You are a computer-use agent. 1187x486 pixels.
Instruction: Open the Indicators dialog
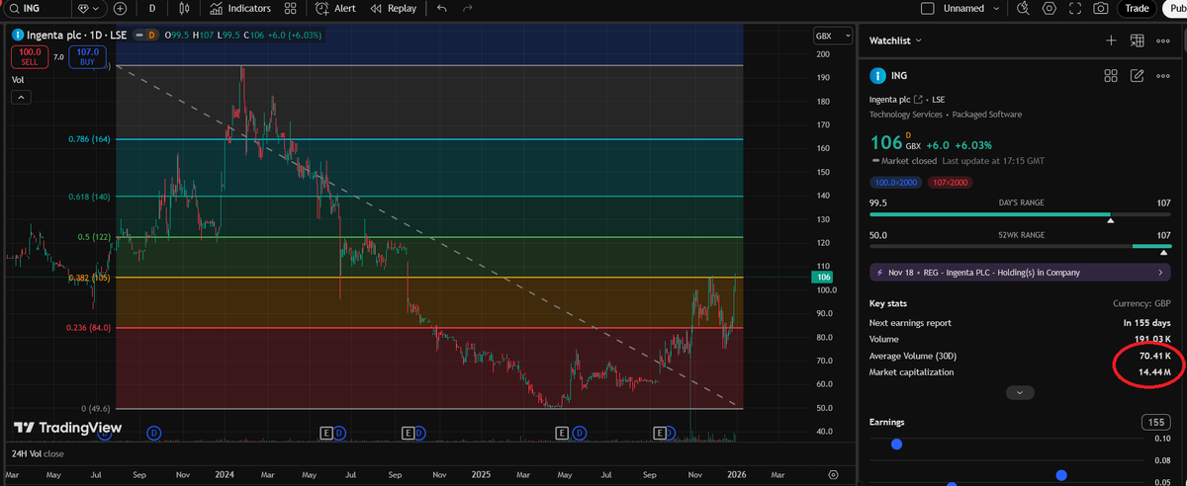click(239, 8)
